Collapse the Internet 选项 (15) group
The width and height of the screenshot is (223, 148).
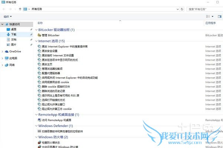pos(36,41)
